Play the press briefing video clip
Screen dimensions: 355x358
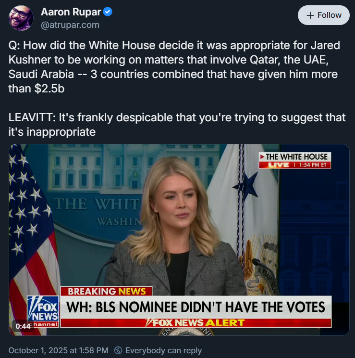(179, 240)
